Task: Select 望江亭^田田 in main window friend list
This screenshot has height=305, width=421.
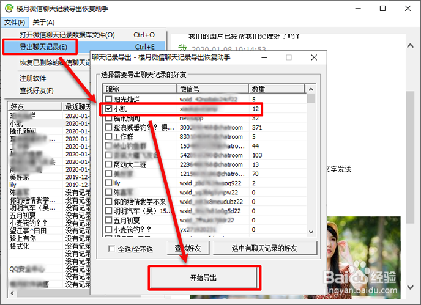Action: [28, 230]
